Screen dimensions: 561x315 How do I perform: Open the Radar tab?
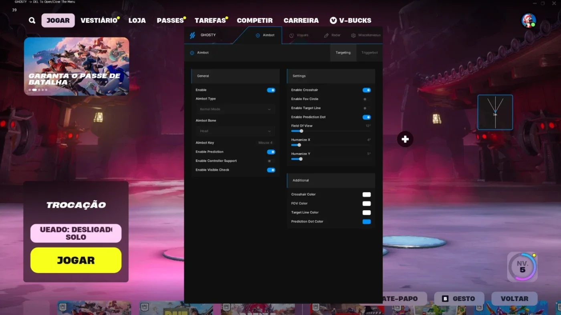coord(332,35)
